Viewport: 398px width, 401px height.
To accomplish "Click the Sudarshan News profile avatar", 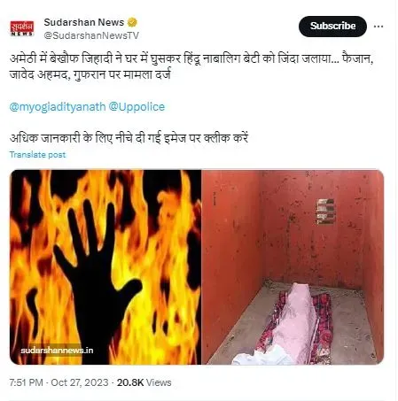I will (22, 28).
